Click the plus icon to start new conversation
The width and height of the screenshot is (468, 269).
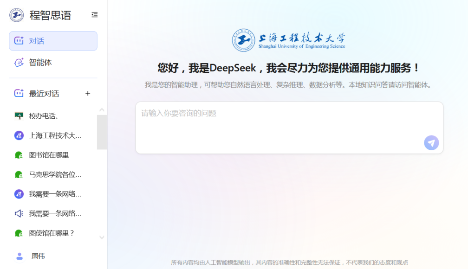88,93
